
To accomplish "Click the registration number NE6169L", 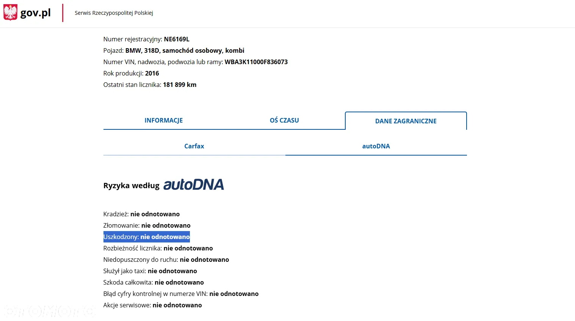I will pyautogui.click(x=177, y=39).
